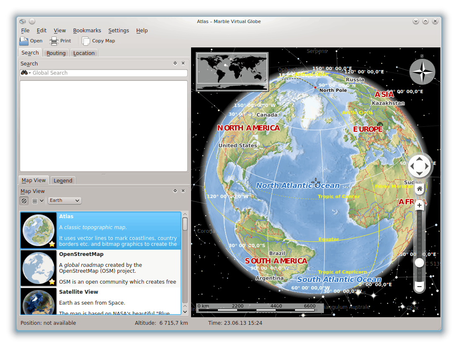Click the SOUTH AMERICA map label
The width and height of the screenshot is (458, 347).
276,261
